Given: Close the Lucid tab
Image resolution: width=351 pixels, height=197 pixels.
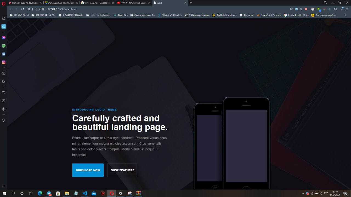Looking at the screenshot, I should [x=185, y=3].
